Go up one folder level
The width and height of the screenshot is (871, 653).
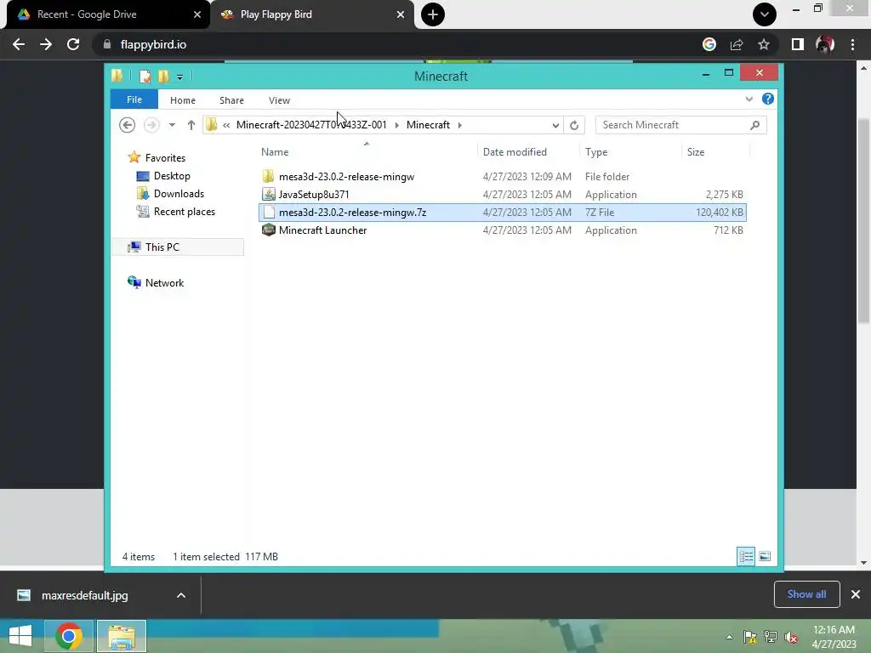191,125
